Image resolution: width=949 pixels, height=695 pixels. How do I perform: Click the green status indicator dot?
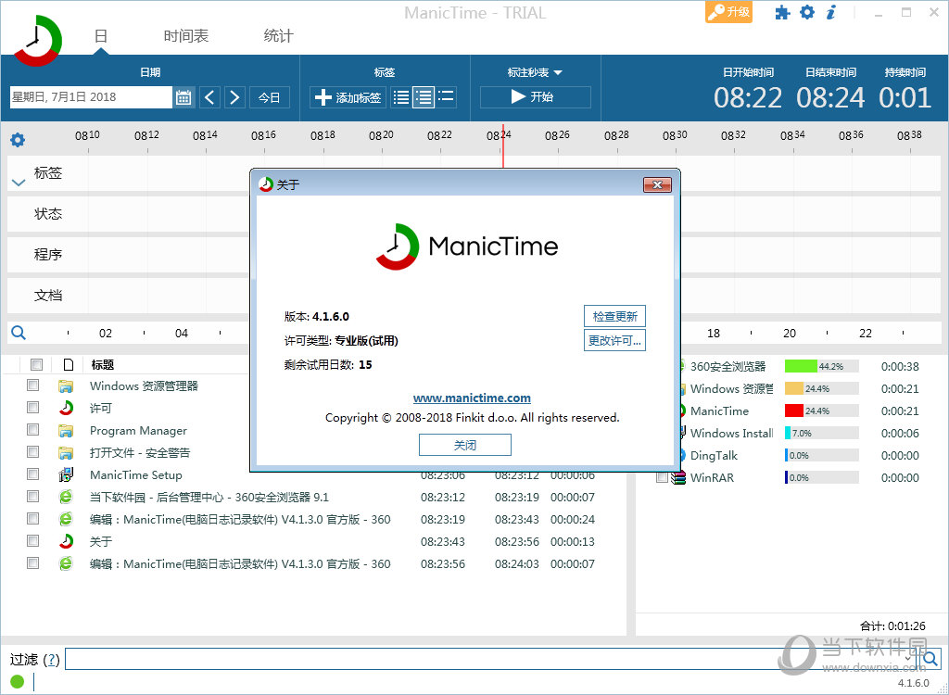[17, 682]
